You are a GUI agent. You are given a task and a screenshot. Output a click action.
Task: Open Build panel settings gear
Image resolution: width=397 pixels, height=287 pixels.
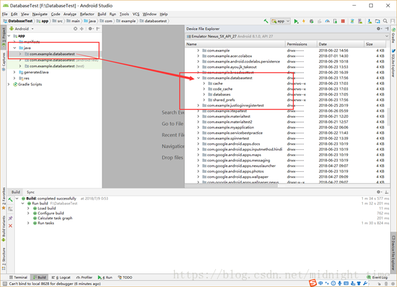pyautogui.click(x=379, y=192)
